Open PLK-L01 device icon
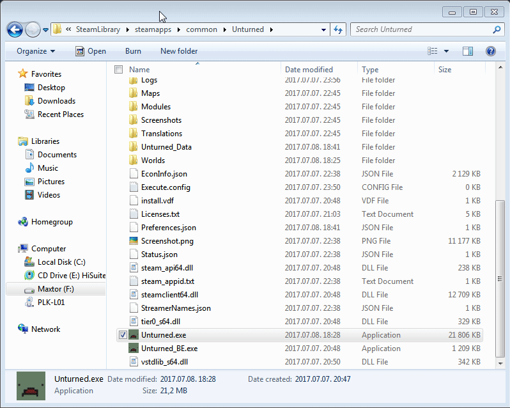 click(x=29, y=302)
